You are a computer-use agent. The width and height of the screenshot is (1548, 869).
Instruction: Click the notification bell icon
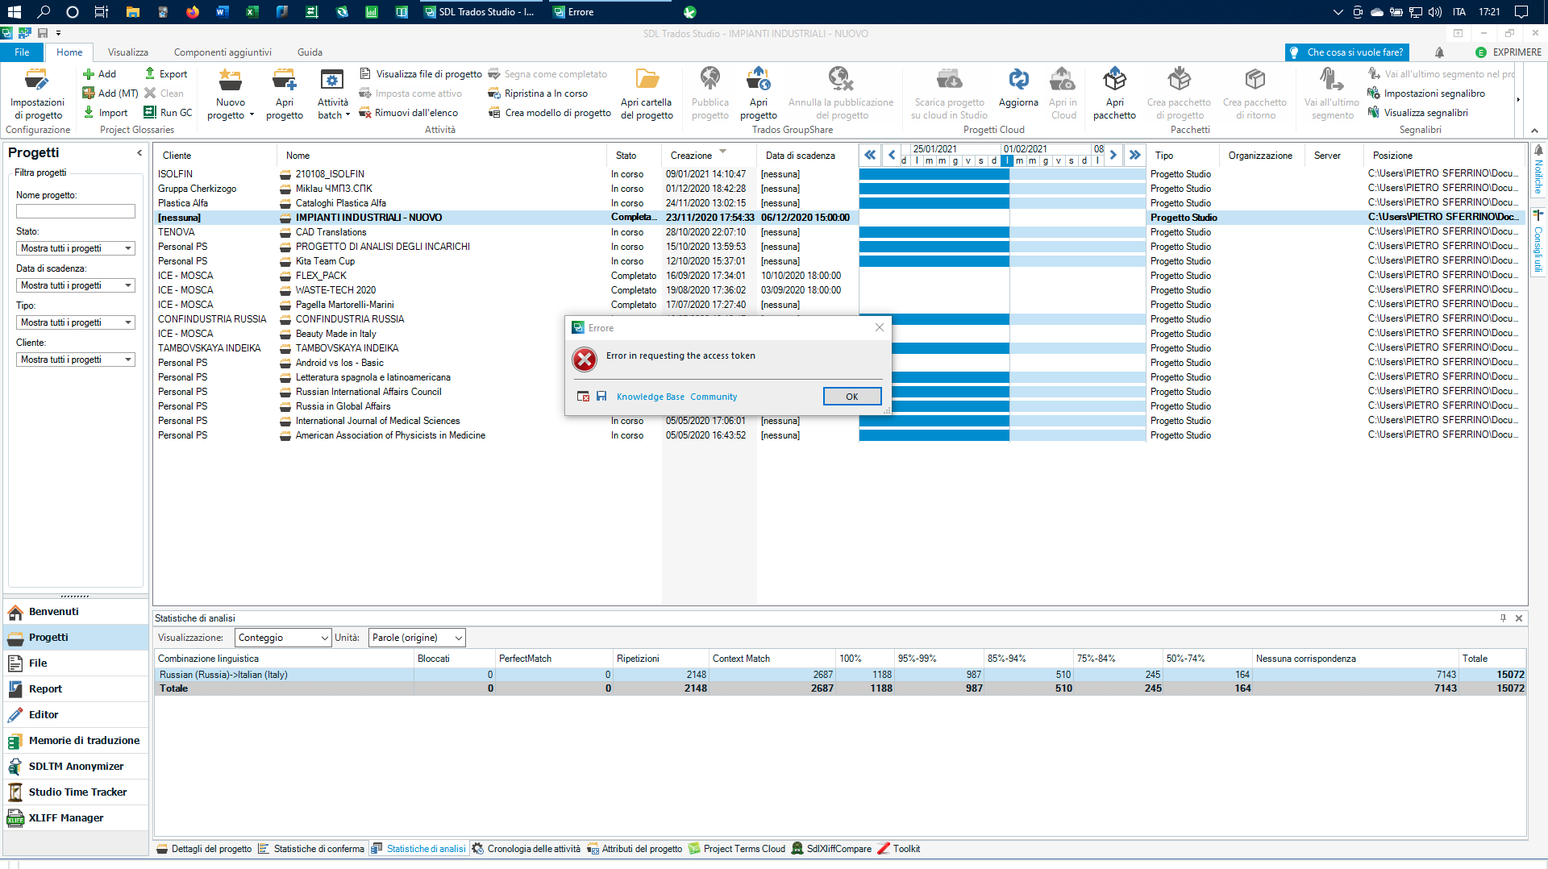click(x=1439, y=52)
